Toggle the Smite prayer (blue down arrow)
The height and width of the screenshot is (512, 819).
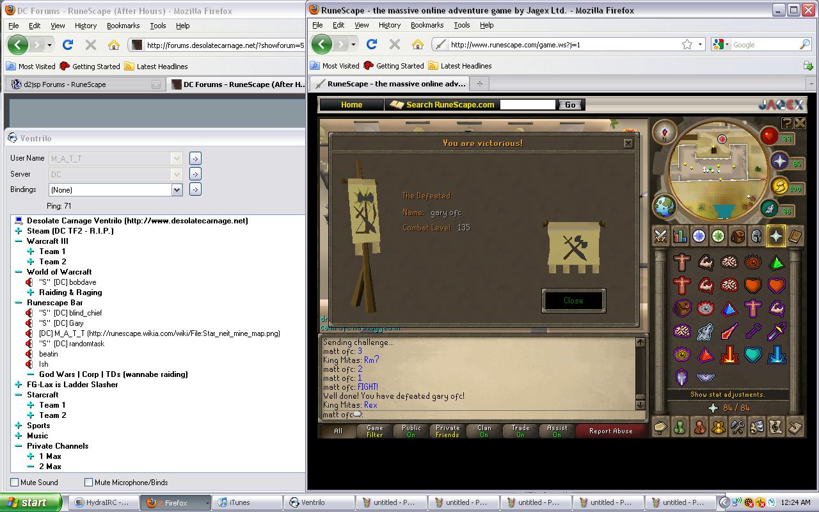tap(775, 355)
